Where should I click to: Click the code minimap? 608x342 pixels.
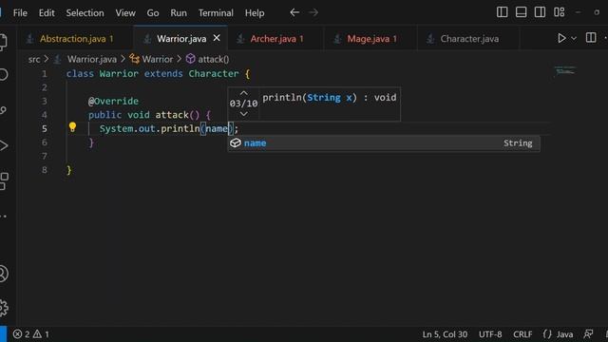coord(565,71)
